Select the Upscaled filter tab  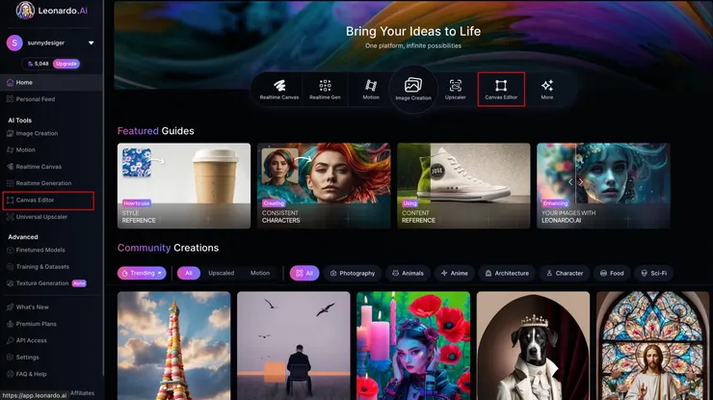221,273
